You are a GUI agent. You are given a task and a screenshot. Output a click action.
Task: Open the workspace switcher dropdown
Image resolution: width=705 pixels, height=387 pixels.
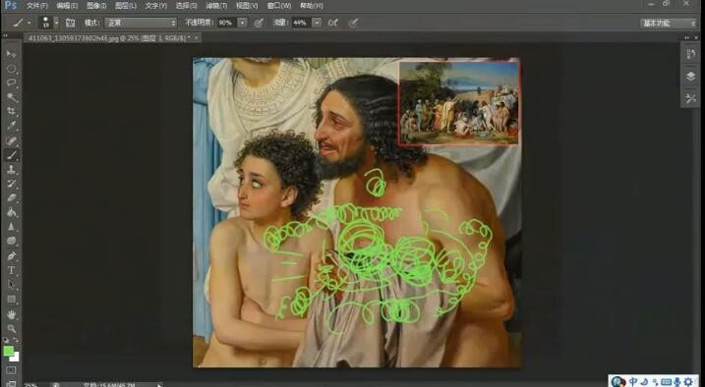pyautogui.click(x=669, y=24)
